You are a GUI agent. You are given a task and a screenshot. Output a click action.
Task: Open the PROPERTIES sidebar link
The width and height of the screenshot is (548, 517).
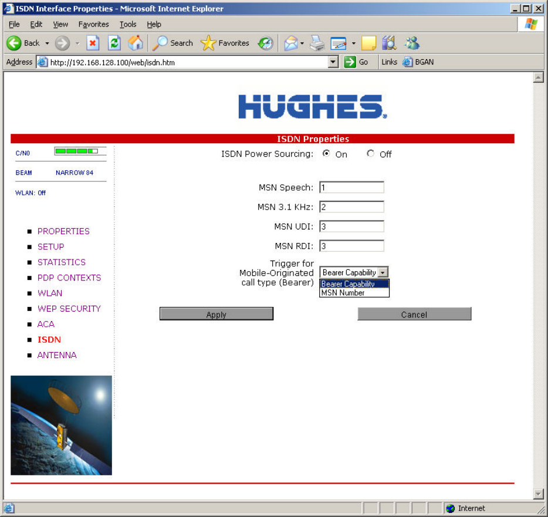63,231
